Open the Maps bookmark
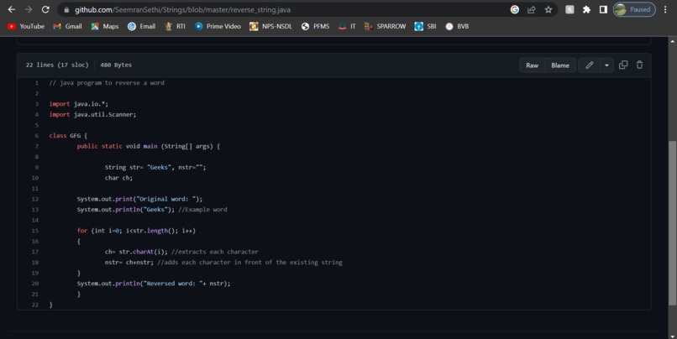This screenshot has height=339, width=677. (x=104, y=26)
